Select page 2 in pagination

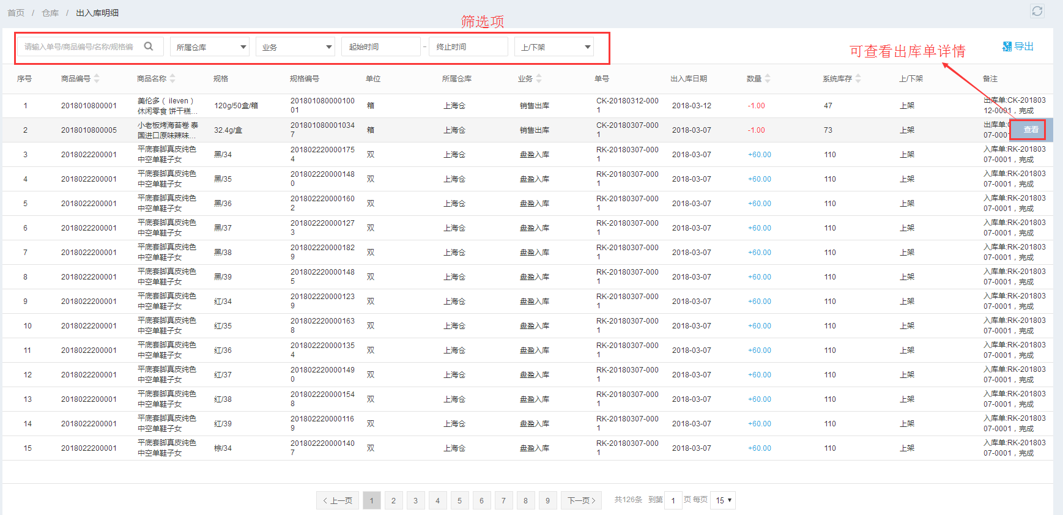[393, 500]
